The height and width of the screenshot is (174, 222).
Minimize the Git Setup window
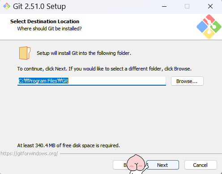164,6
